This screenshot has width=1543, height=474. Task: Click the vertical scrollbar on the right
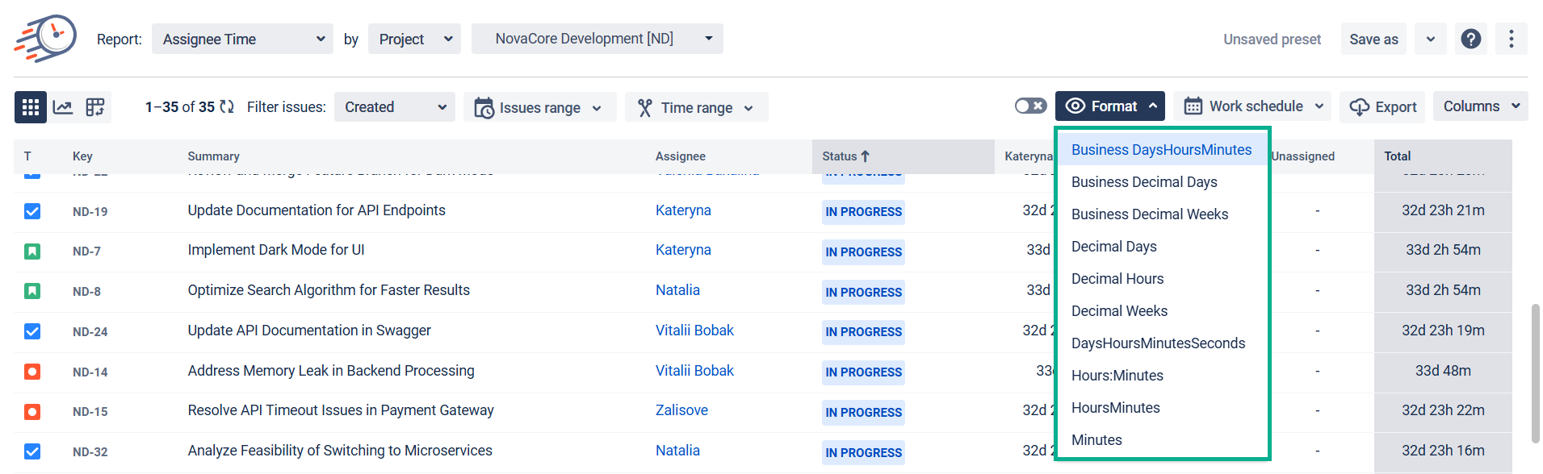click(x=1535, y=372)
